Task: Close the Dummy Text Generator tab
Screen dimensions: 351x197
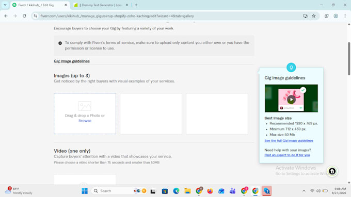Action: tap(127, 5)
